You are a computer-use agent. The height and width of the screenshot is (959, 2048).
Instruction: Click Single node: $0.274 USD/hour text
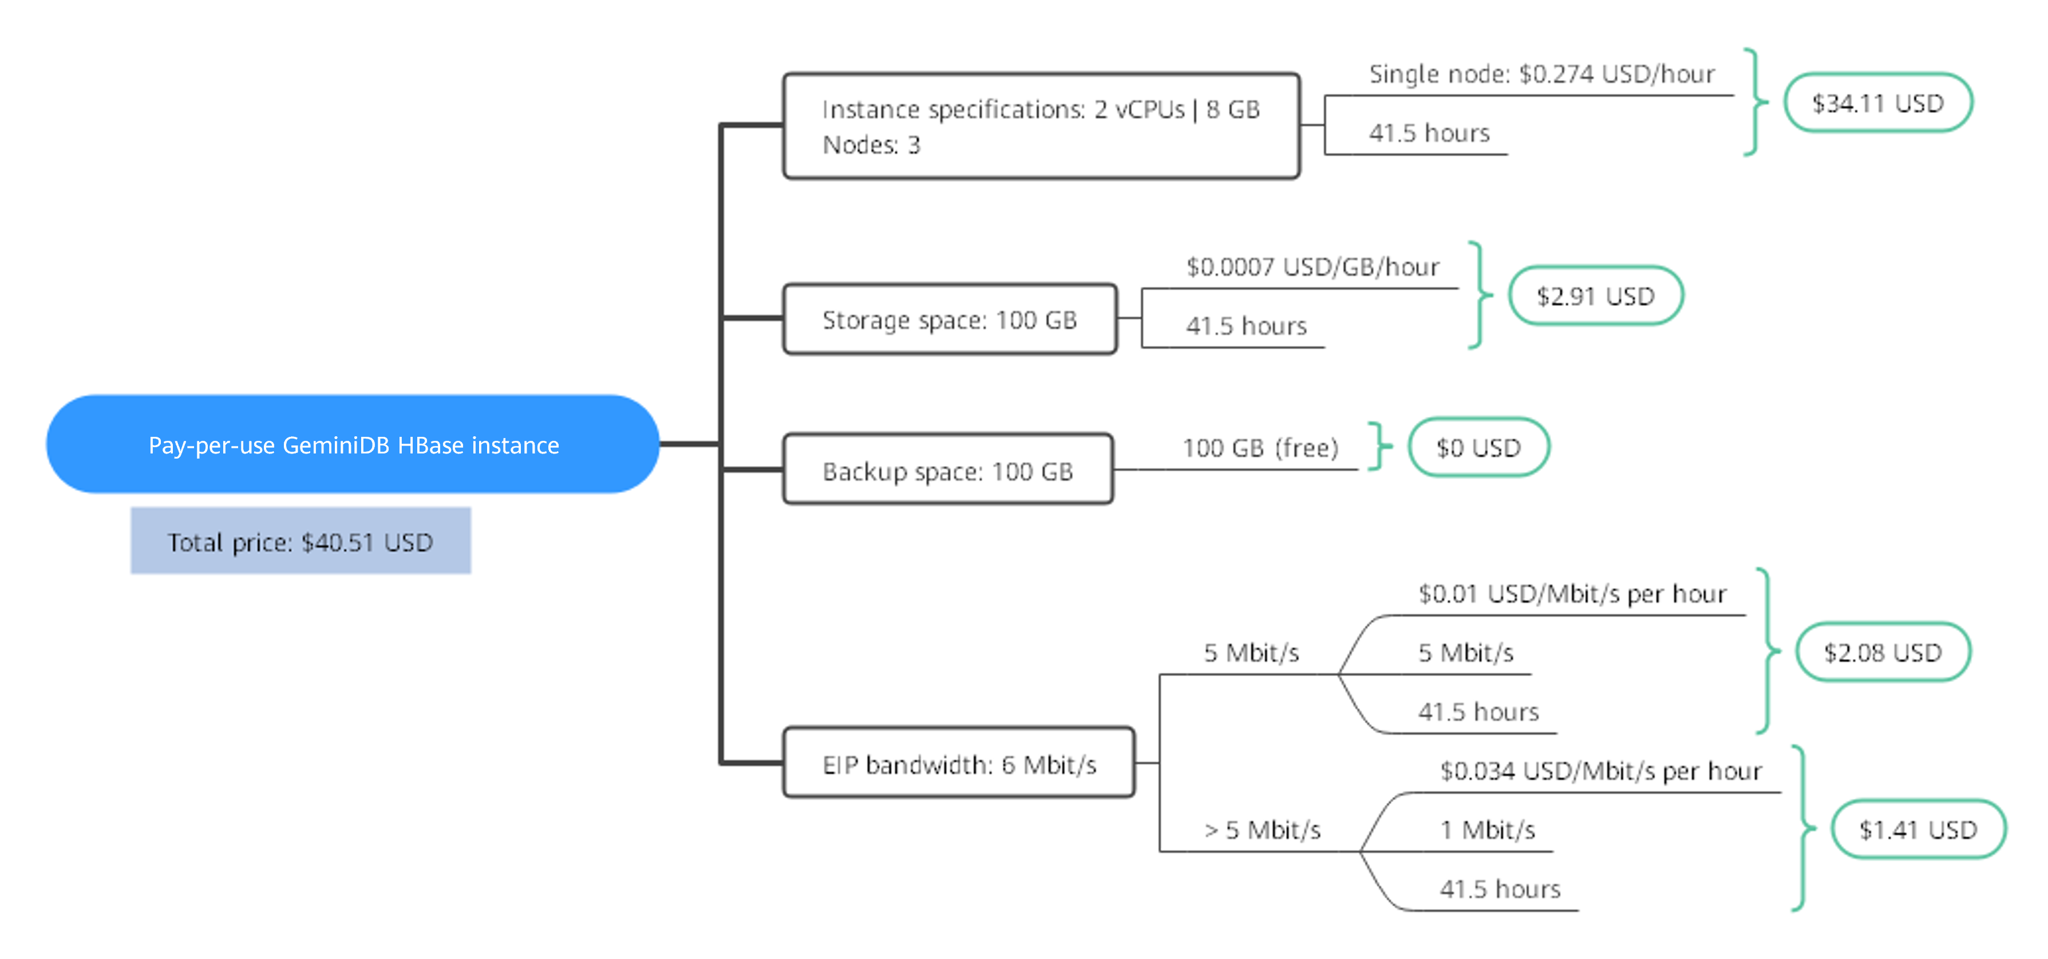1541,74
